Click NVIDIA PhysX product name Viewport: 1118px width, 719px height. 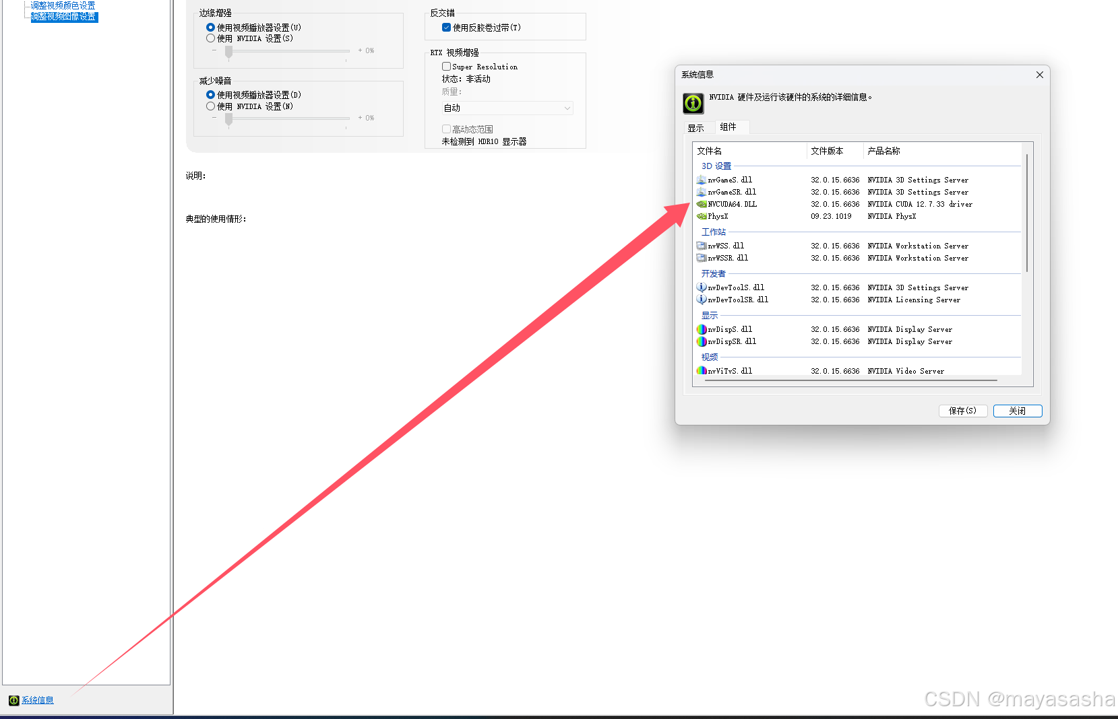(892, 216)
